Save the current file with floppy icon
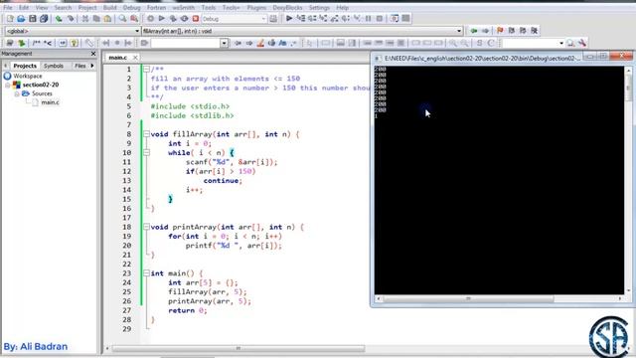The image size is (636, 358). [x=33, y=19]
